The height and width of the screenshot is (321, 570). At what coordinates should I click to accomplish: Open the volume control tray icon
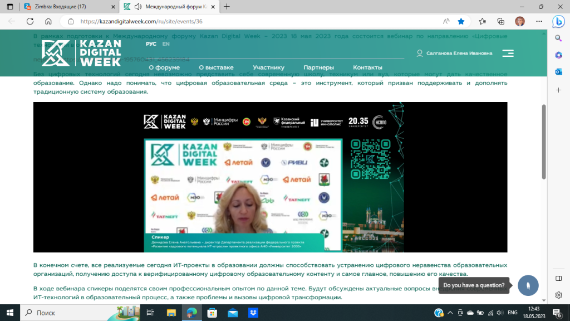[x=500, y=313]
